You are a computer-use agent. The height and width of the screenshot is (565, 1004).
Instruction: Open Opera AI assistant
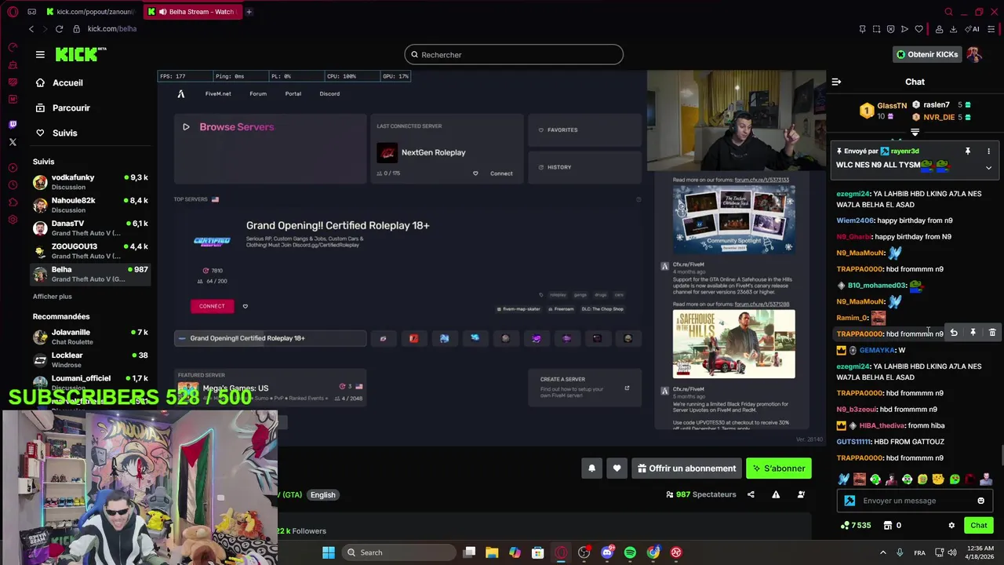973,29
